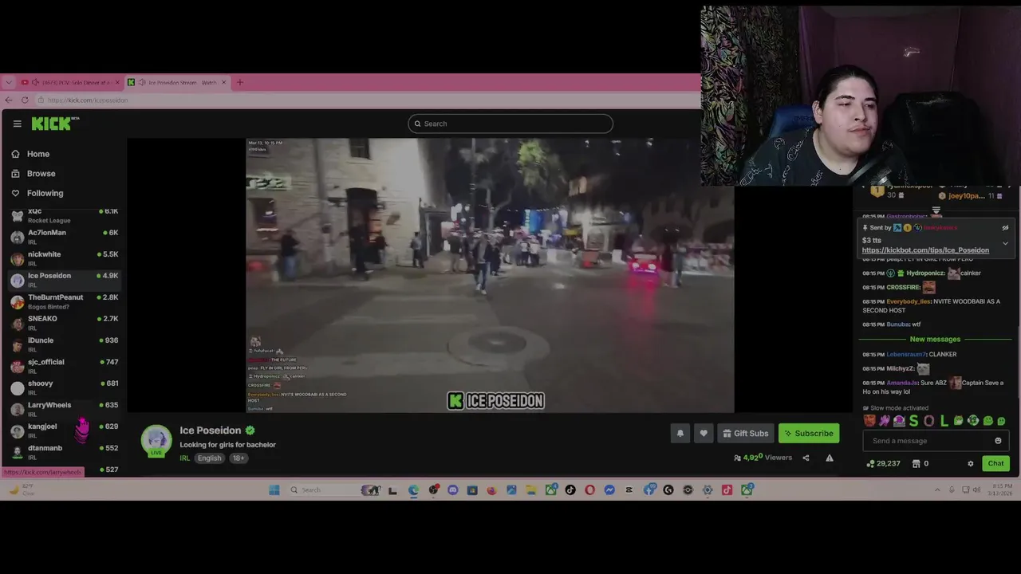
Task: Insert the first face emote in quick bar
Action: pyautogui.click(x=869, y=421)
